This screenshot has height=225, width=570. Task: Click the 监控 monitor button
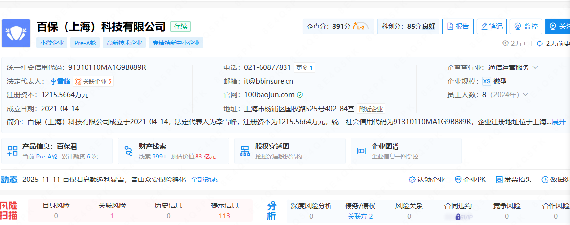[526, 26]
